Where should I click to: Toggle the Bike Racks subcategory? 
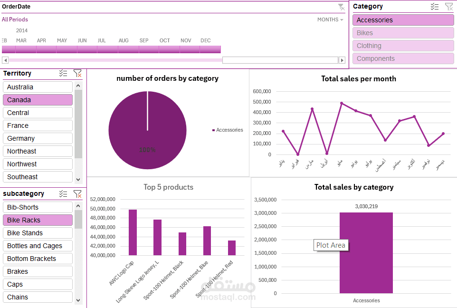pos(38,220)
